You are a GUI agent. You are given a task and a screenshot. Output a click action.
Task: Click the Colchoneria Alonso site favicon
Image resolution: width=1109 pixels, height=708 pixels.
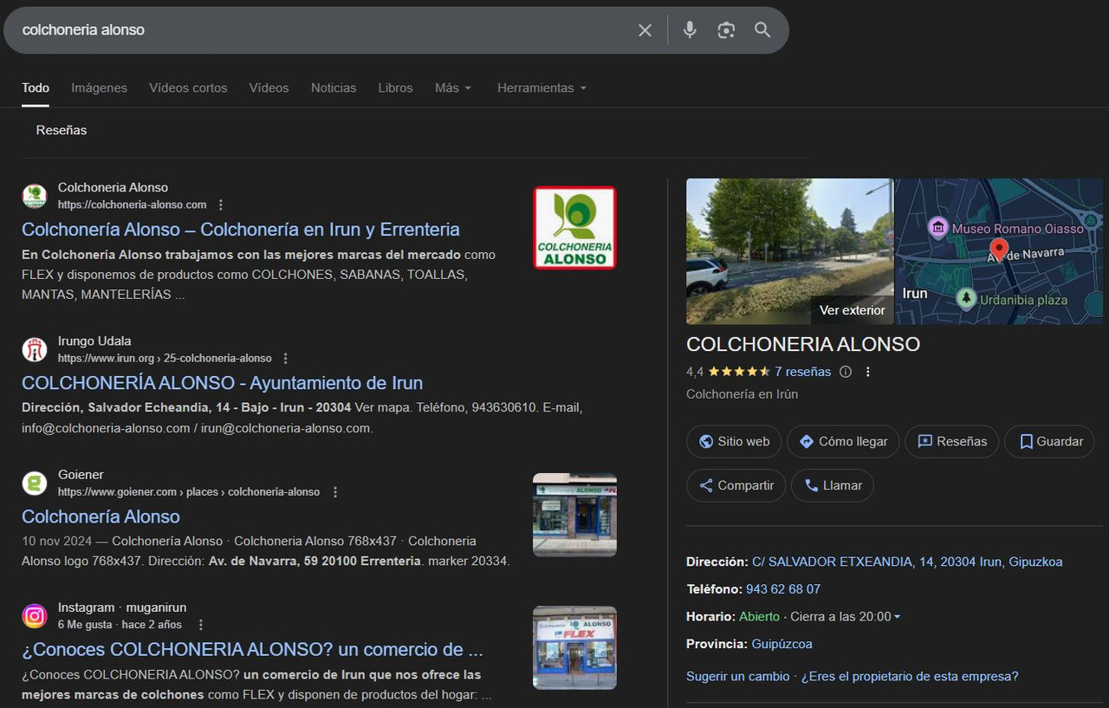tap(35, 197)
